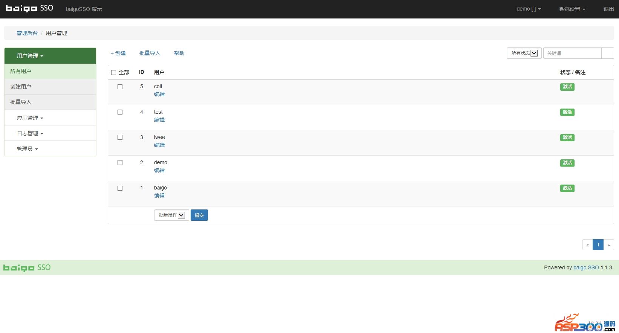Click the 用户管理 breadcrumb text
The height and width of the screenshot is (333, 619).
tap(57, 33)
